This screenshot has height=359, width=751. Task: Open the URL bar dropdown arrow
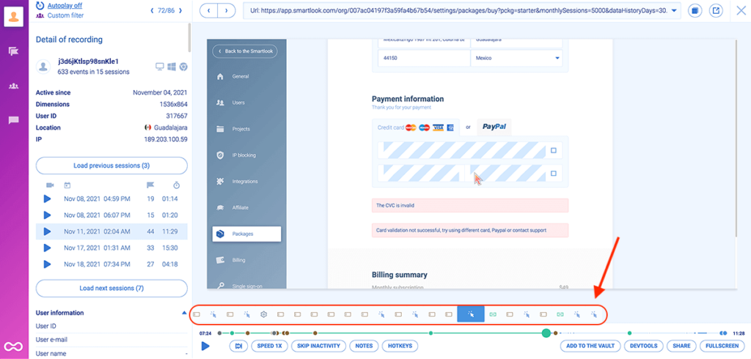675,10
